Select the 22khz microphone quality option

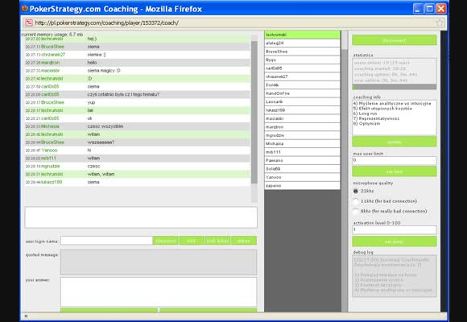point(356,192)
